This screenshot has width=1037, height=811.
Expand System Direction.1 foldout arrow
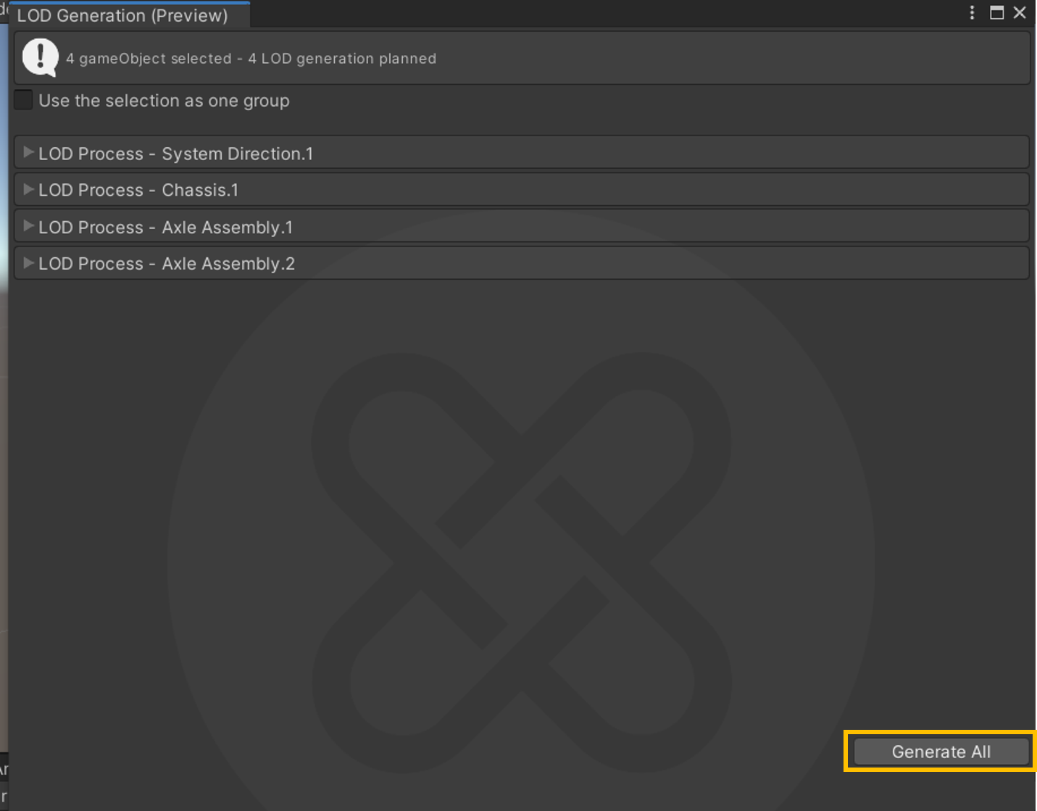28,153
